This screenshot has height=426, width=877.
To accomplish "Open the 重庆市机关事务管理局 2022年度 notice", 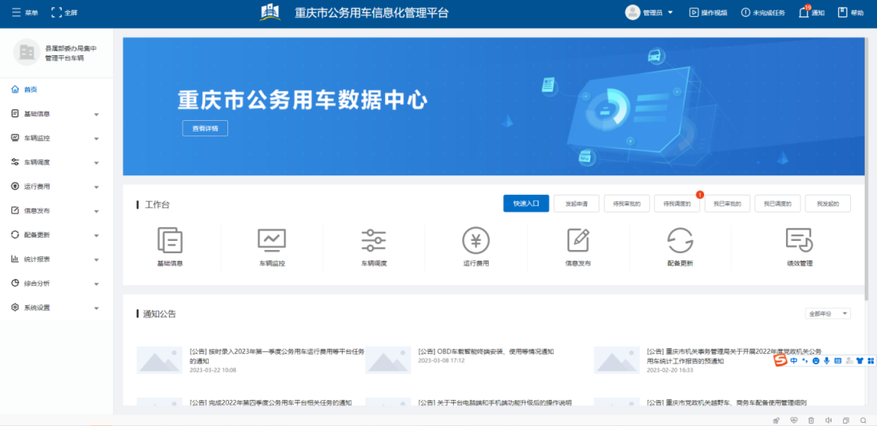I will pyautogui.click(x=734, y=356).
